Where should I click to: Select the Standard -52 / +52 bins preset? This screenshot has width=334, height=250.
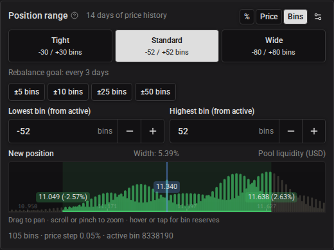167,46
